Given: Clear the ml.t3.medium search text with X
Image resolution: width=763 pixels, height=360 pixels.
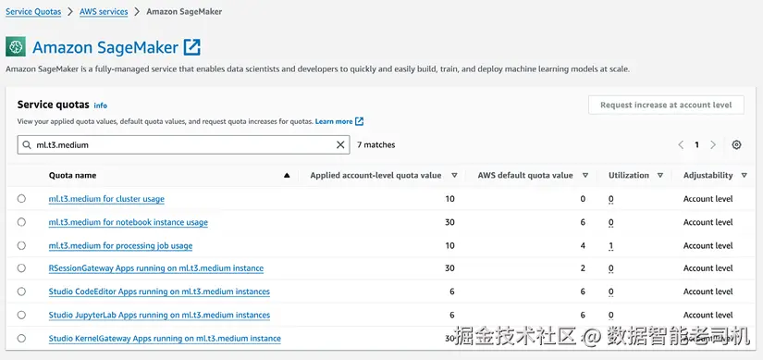Looking at the screenshot, I should (340, 144).
